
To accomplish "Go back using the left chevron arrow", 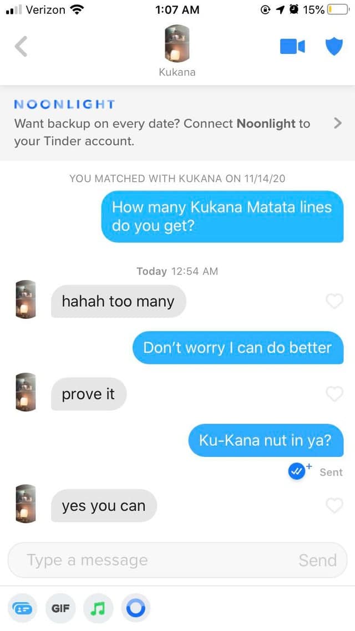I will (x=21, y=46).
